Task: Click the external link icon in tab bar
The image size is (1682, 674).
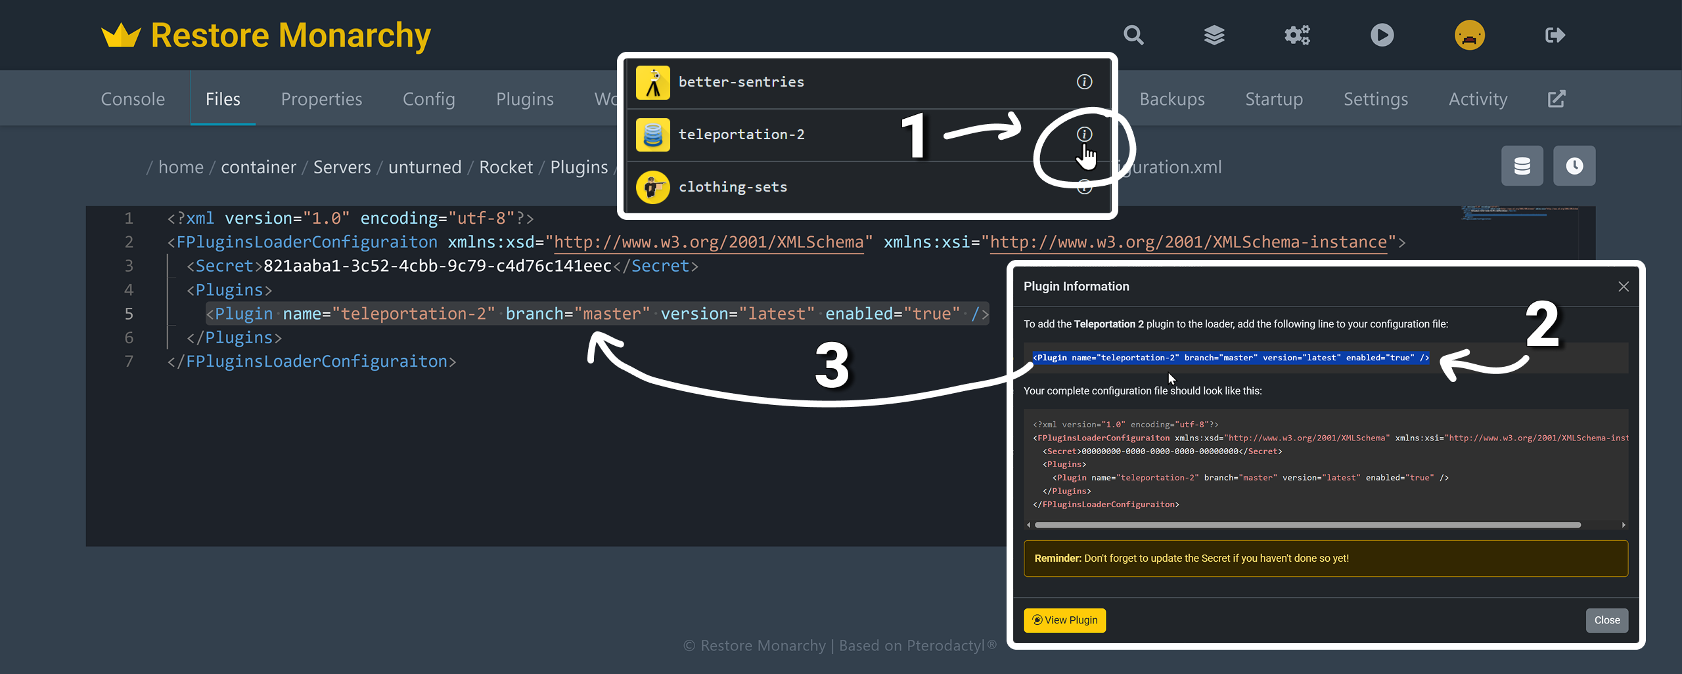Action: [x=1557, y=99]
